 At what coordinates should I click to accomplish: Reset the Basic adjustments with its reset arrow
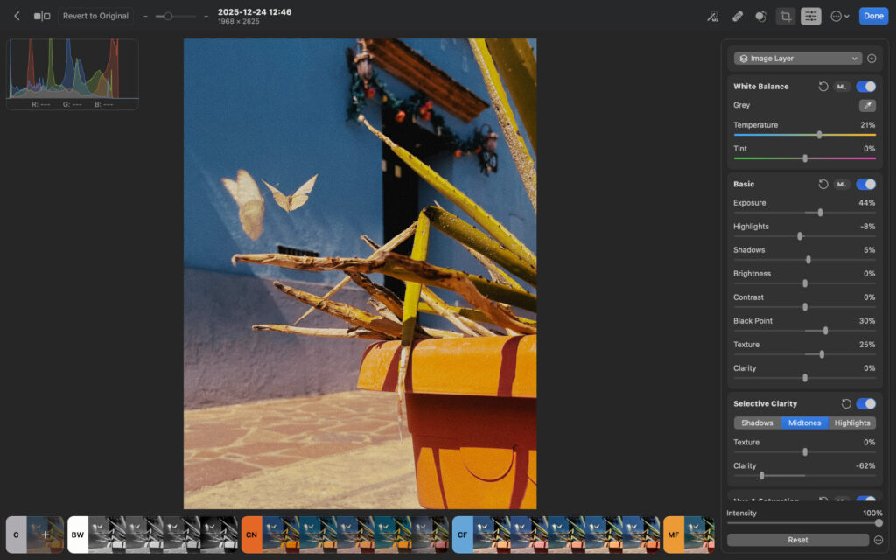click(x=824, y=184)
